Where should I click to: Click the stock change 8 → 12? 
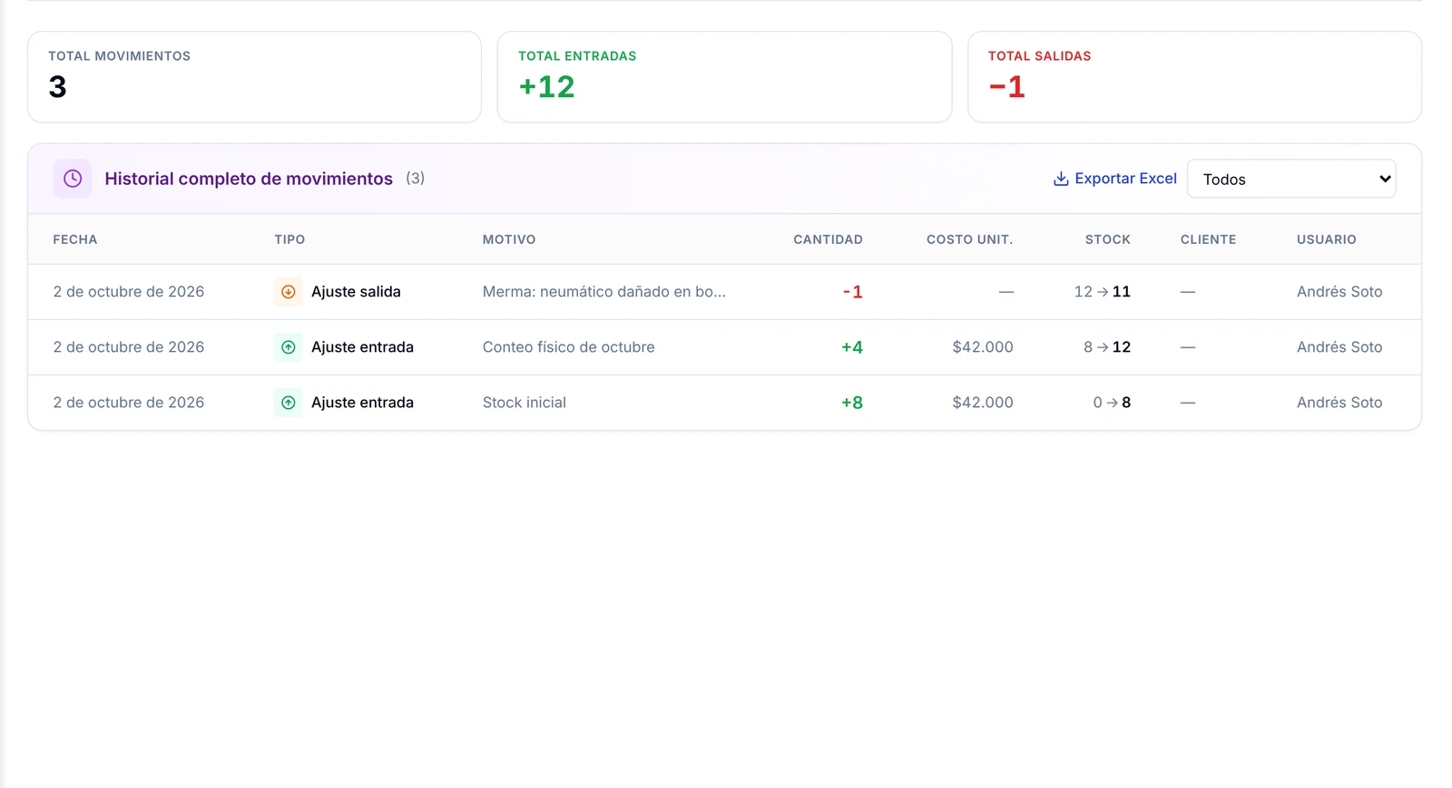tap(1107, 347)
